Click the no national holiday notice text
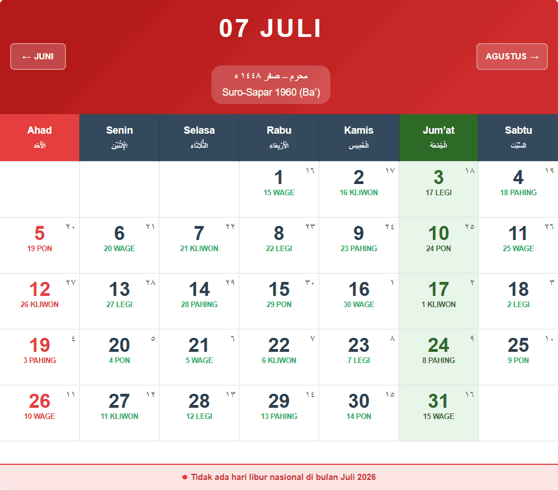This screenshot has width=558, height=490. (283, 477)
